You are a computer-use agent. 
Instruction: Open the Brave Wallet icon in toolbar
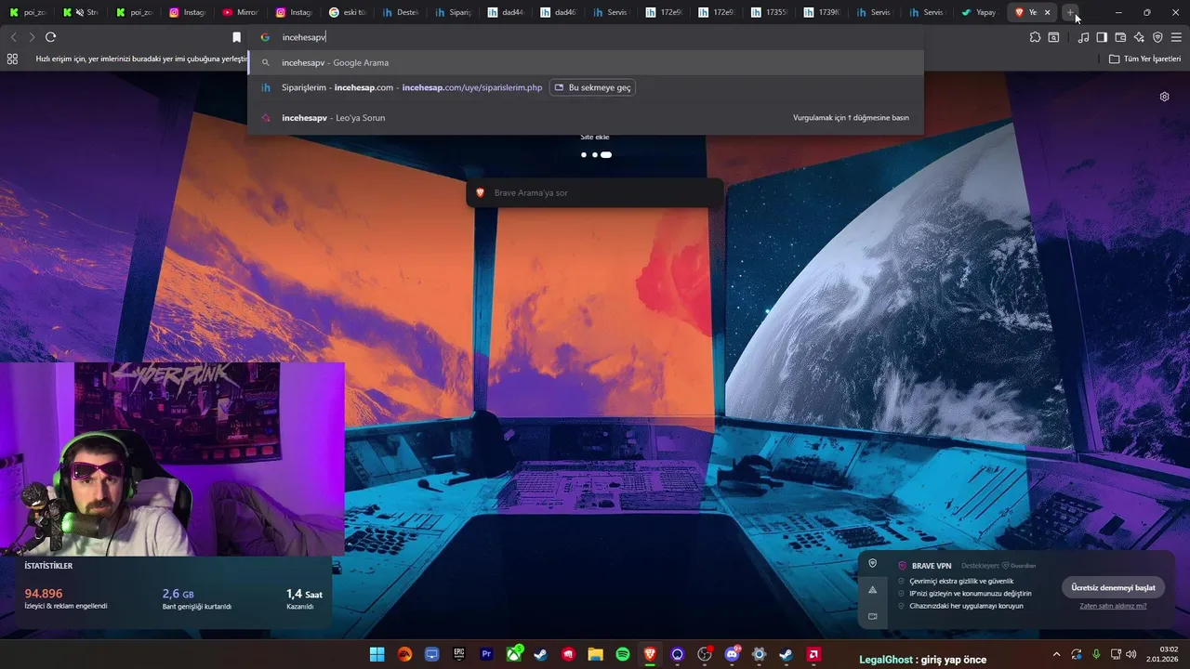pos(1120,37)
